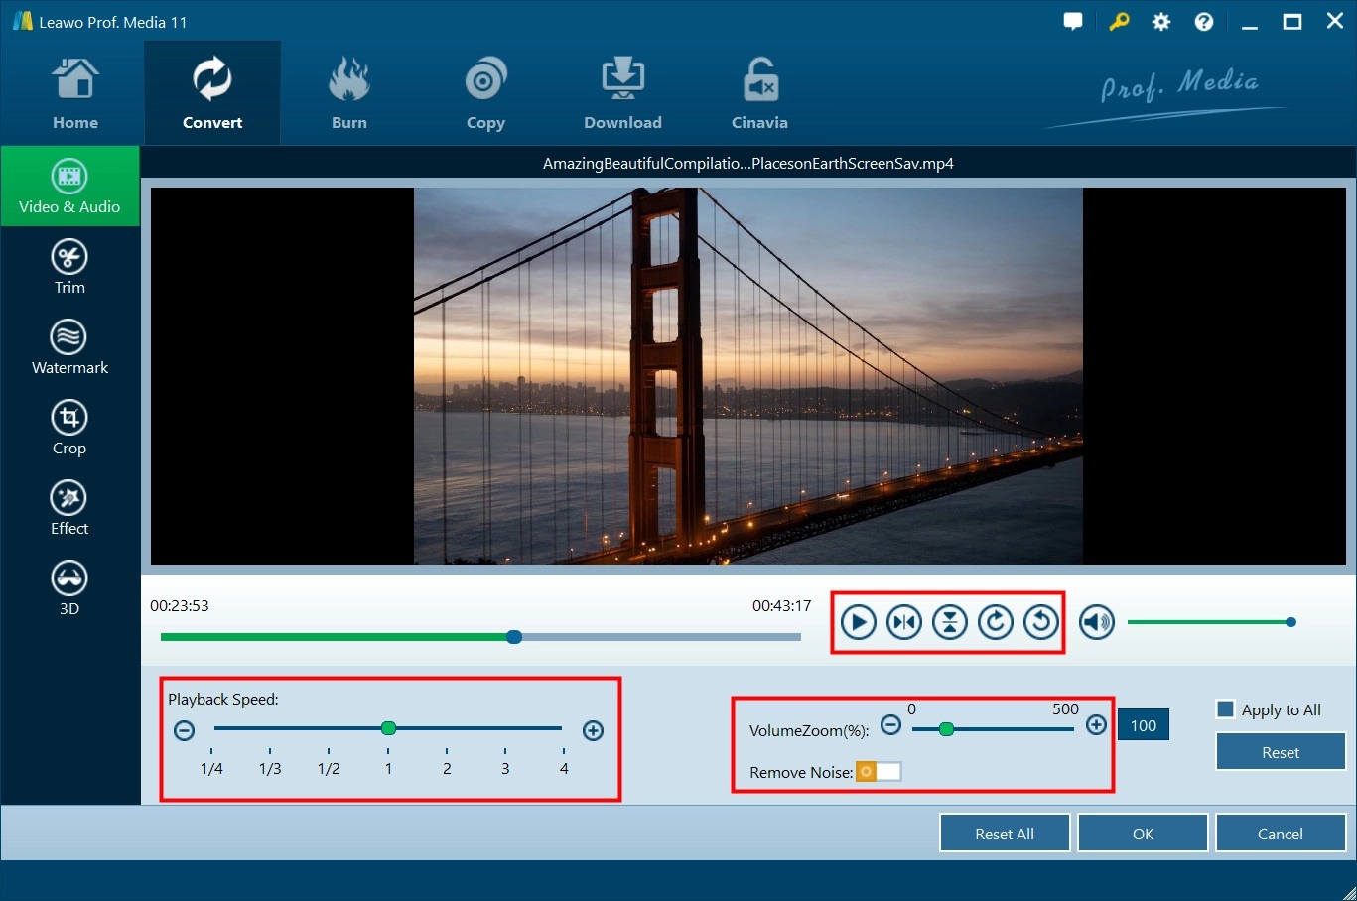Switch to the Burn tab
This screenshot has width=1357, height=901.
point(349,95)
